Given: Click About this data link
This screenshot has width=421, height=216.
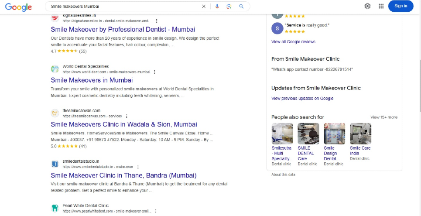Looking at the screenshot, I should click(x=283, y=175).
